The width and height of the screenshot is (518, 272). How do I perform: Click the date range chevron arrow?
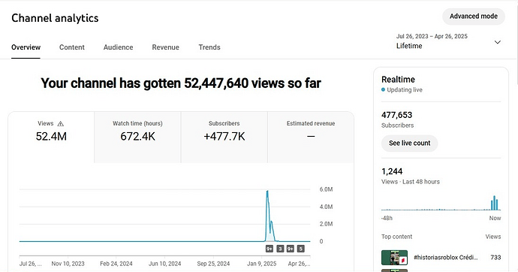498,42
